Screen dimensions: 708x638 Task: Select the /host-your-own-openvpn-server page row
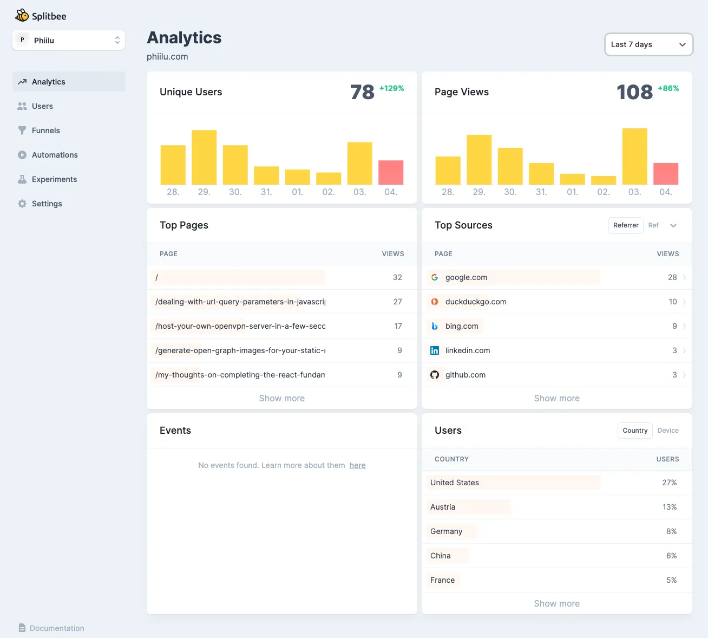(281, 326)
